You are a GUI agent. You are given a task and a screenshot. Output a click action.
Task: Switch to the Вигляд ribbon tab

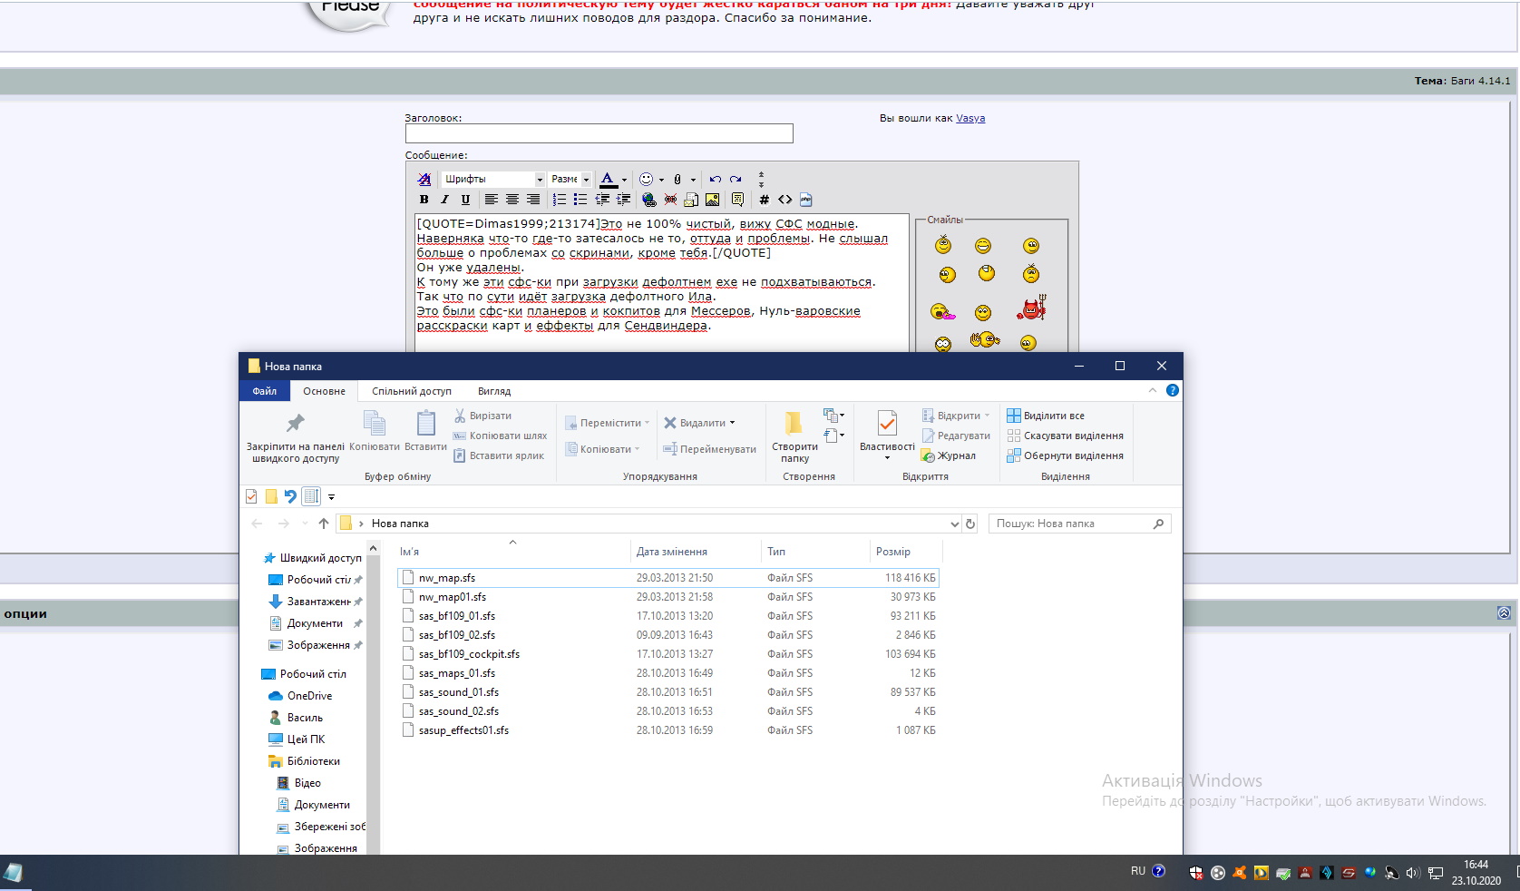click(x=494, y=391)
